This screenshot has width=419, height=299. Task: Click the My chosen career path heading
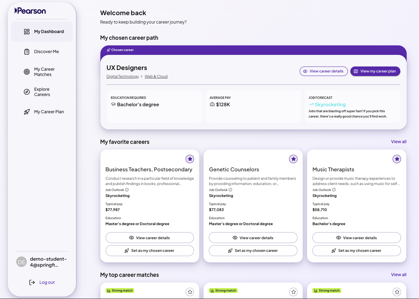[129, 38]
